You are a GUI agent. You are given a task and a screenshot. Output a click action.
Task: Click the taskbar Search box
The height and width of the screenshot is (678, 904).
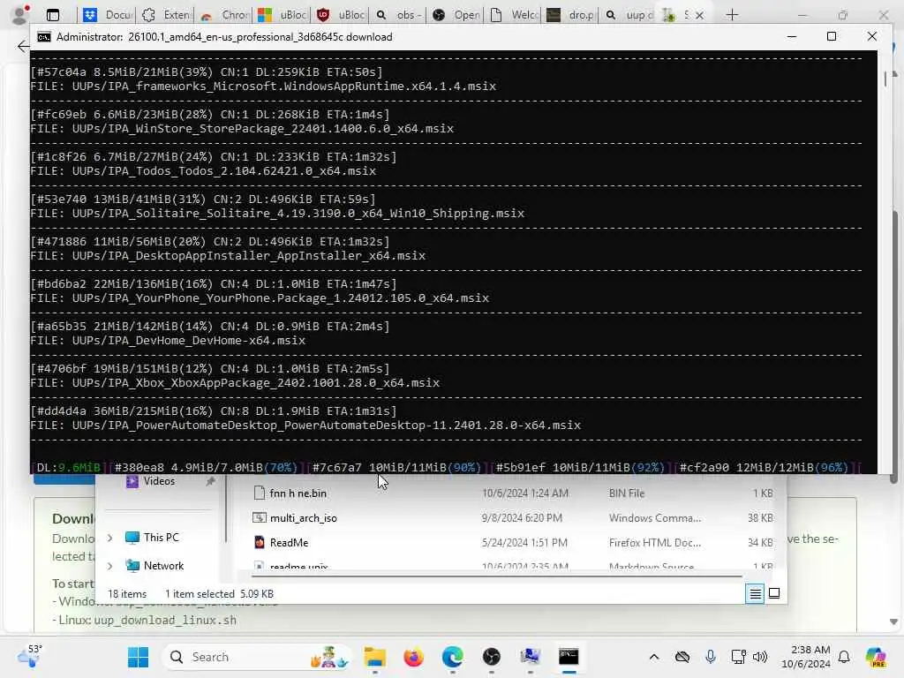click(258, 657)
